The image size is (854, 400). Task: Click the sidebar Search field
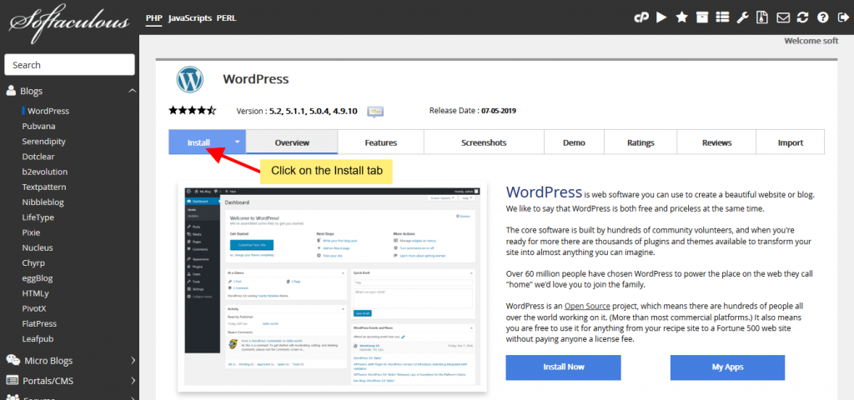point(70,65)
